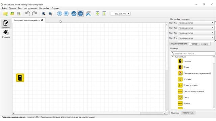Open Порт A1 sensor dropdown

click(x=196, y=23)
